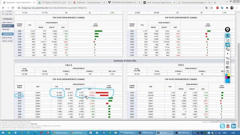Select the highlighted pen tool in Epic Pen
Screen dimensions: 240x135
pyautogui.click(x=228, y=45)
